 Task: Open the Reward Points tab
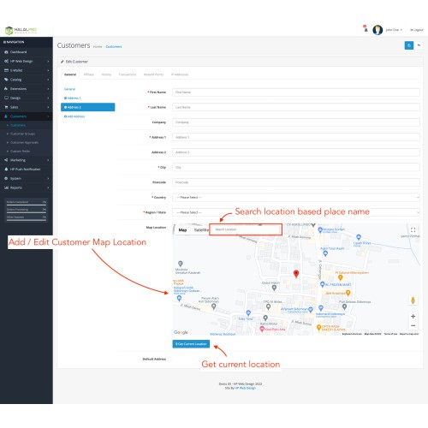[153, 74]
